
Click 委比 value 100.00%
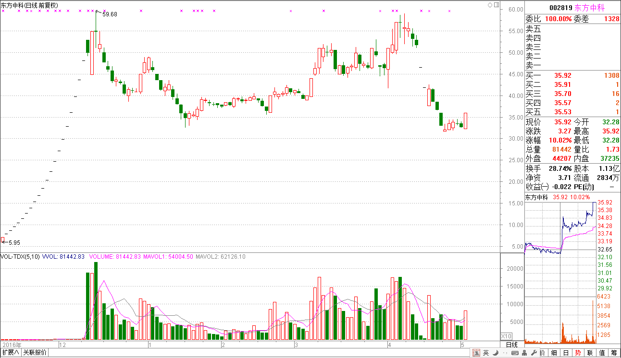[558, 19]
